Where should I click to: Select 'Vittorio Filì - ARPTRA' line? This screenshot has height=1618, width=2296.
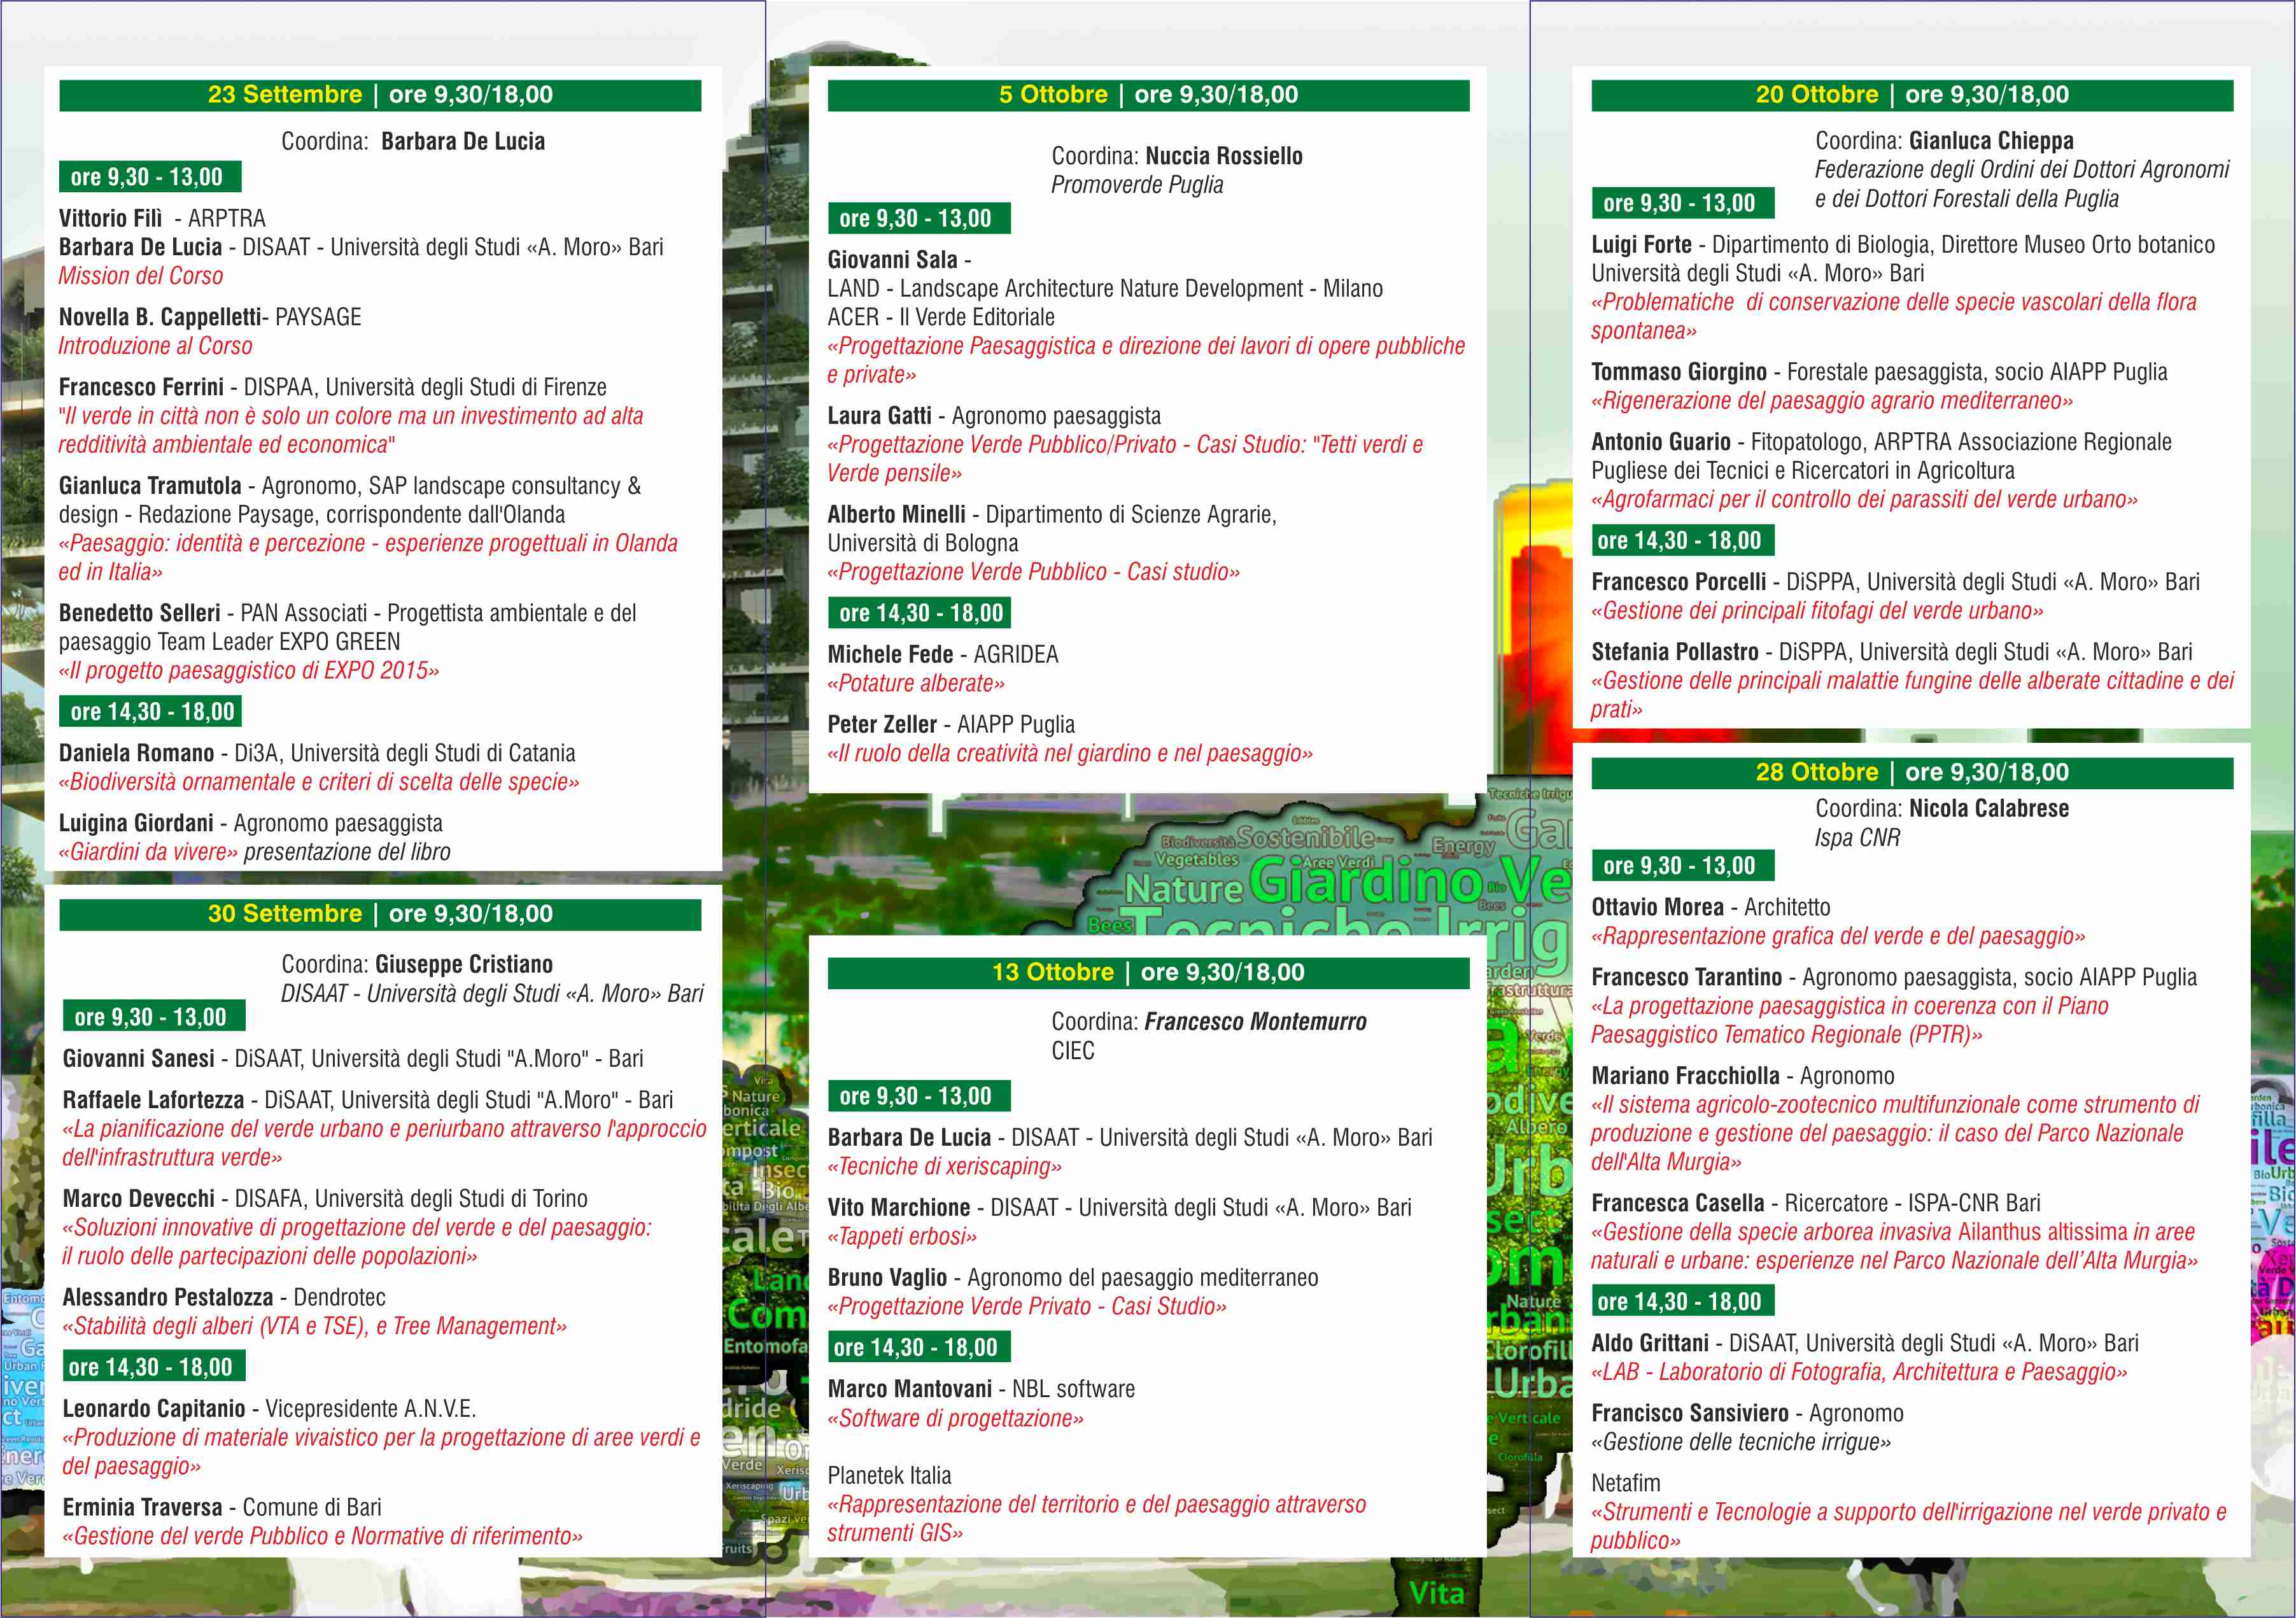click(x=162, y=219)
